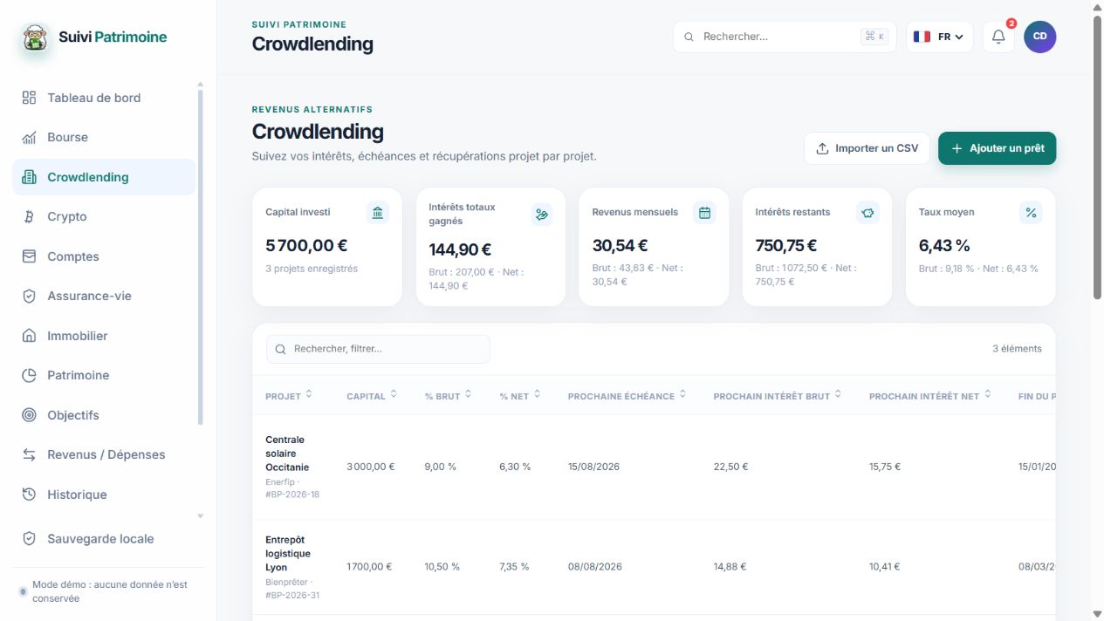The width and height of the screenshot is (1104, 621).
Task: Open the Crypto page
Action: (104, 216)
